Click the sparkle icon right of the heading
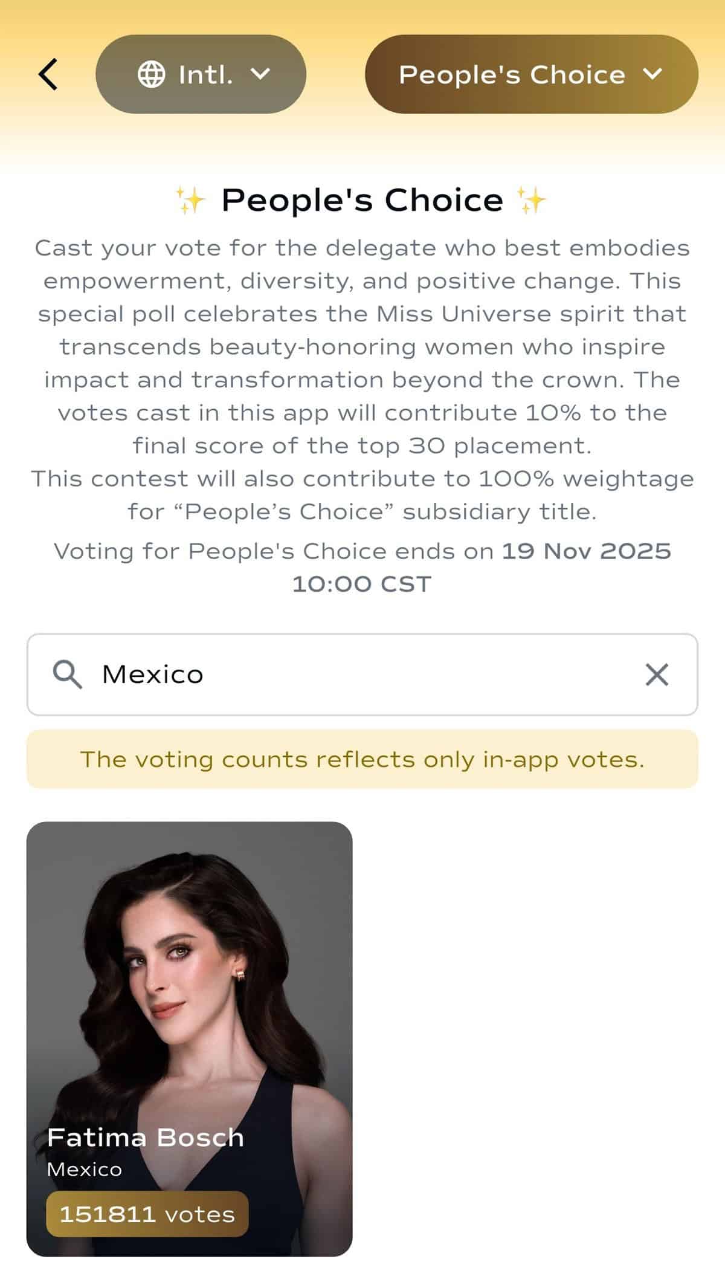This screenshot has width=725, height=1282. pos(532,200)
